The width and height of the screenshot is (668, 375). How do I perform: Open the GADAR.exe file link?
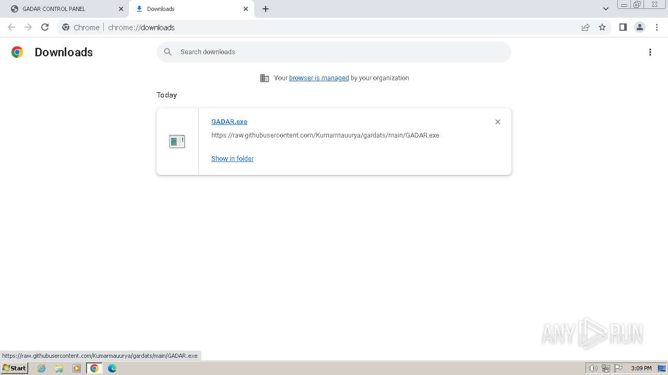[229, 121]
